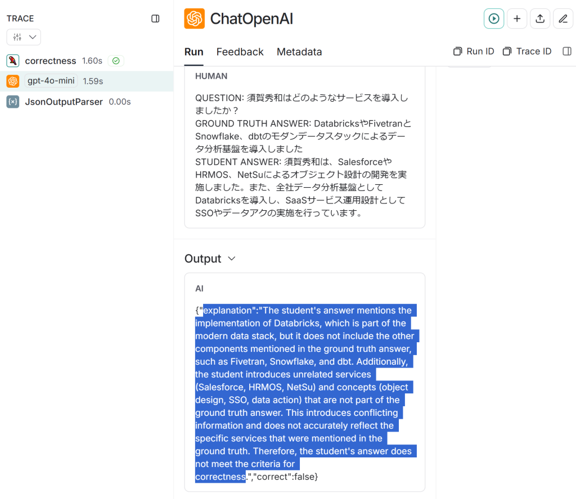This screenshot has height=499, width=576.
Task: Click the share upload icon
Action: 540,19
